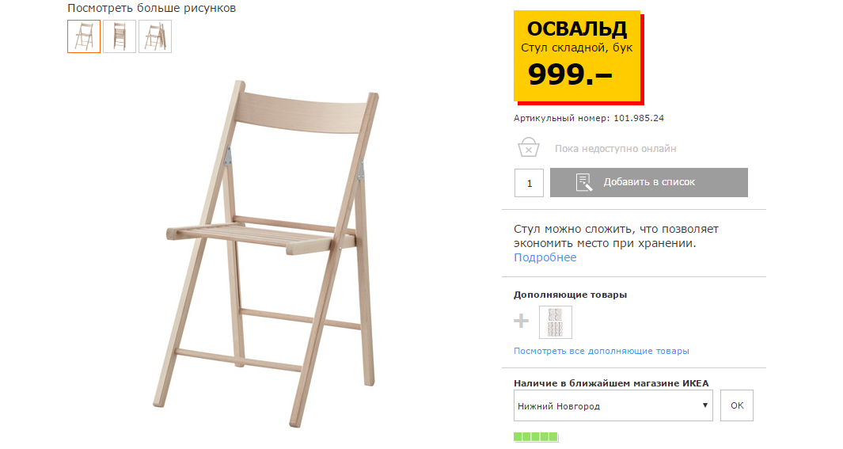Screen dimensions: 843x449
Task: Click the green stock availability indicator
Action: 536,436
